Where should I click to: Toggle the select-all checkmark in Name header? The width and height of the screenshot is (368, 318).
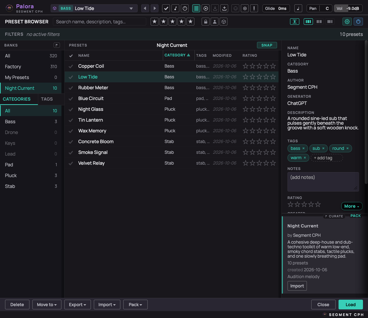pos(71,56)
